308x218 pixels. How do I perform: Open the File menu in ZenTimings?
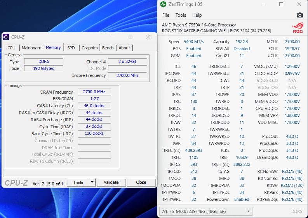pyautogui.click(x=166, y=15)
